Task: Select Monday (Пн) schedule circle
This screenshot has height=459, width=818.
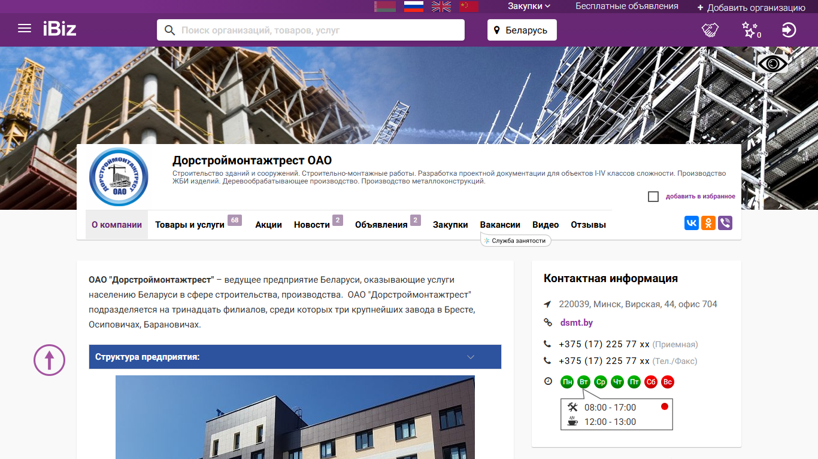Action: (567, 382)
